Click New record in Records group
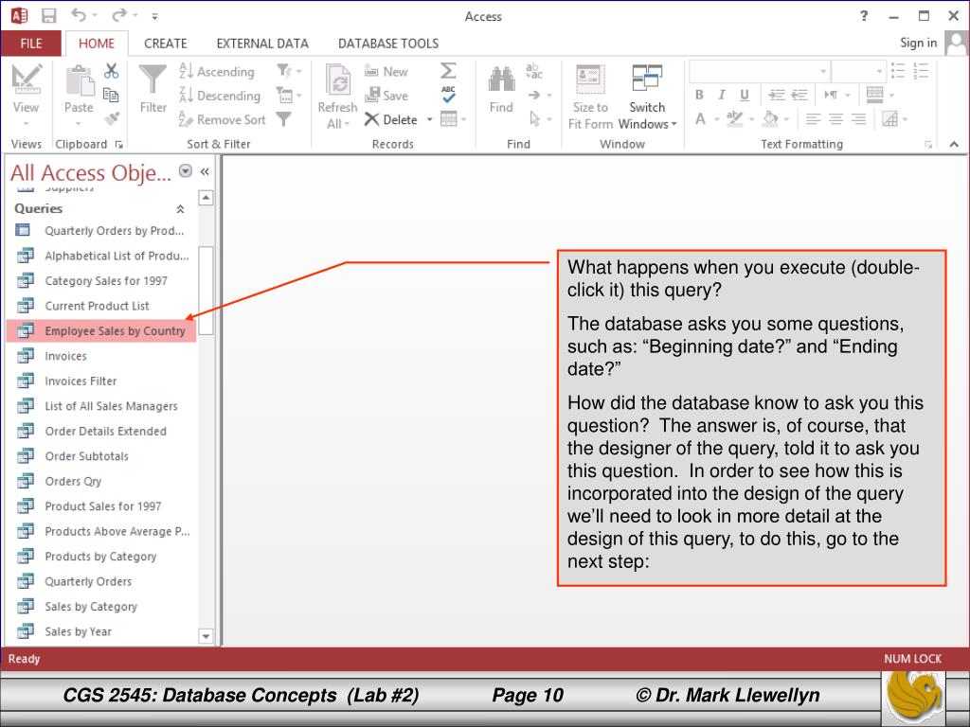Viewport: 970px width, 727px height. [x=386, y=71]
